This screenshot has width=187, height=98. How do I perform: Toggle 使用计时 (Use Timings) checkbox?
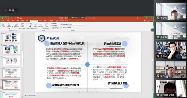(x=51, y=26)
